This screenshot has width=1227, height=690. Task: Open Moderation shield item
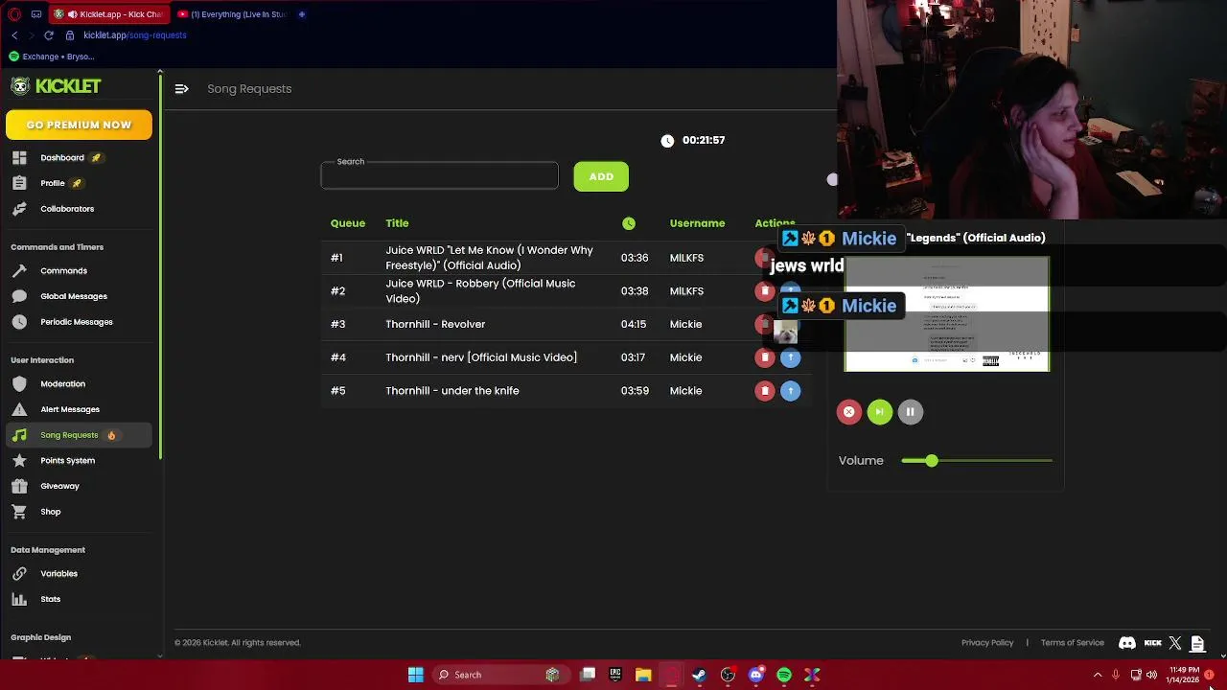click(62, 384)
